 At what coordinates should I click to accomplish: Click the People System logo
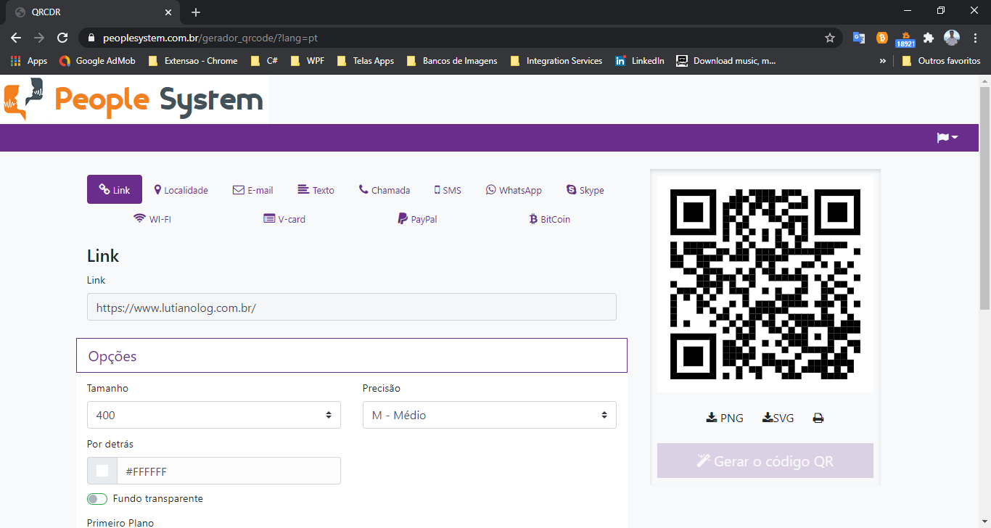pyautogui.click(x=134, y=99)
